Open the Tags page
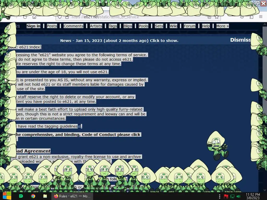Viewport: 267px width, 200px height. pyautogui.click(x=113, y=26)
